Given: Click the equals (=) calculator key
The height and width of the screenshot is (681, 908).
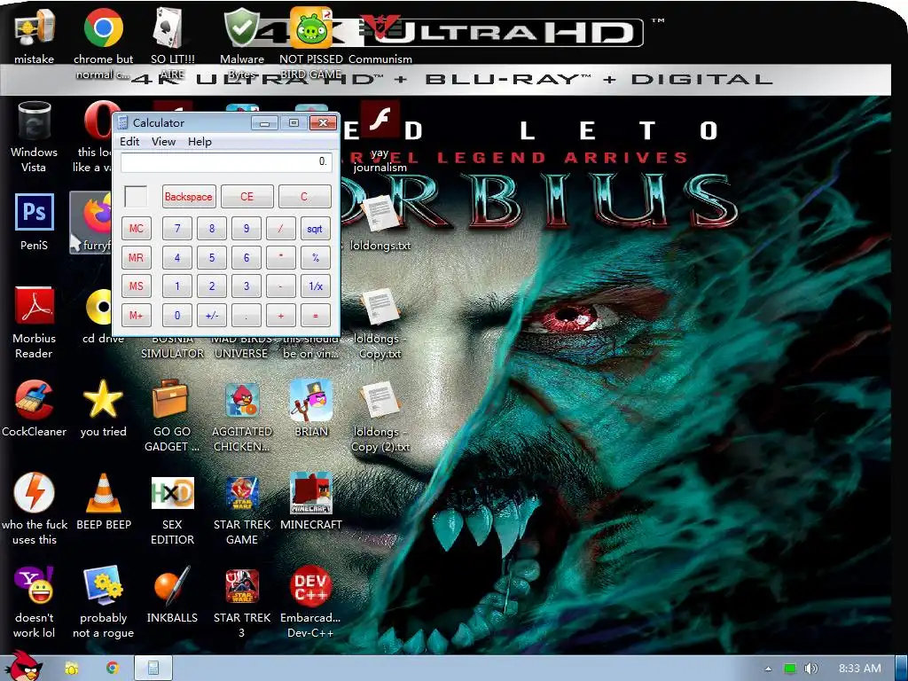Looking at the screenshot, I should [x=315, y=315].
